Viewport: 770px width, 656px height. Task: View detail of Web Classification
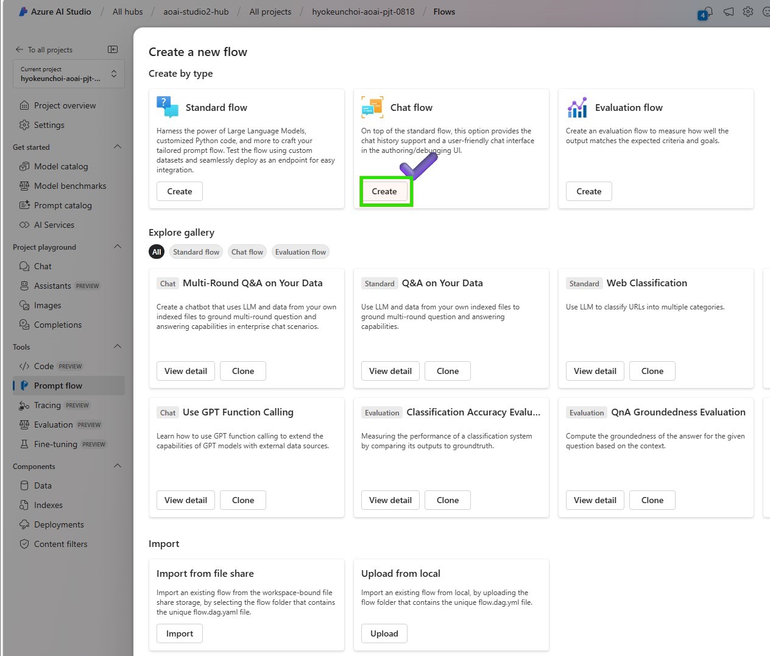coord(595,371)
